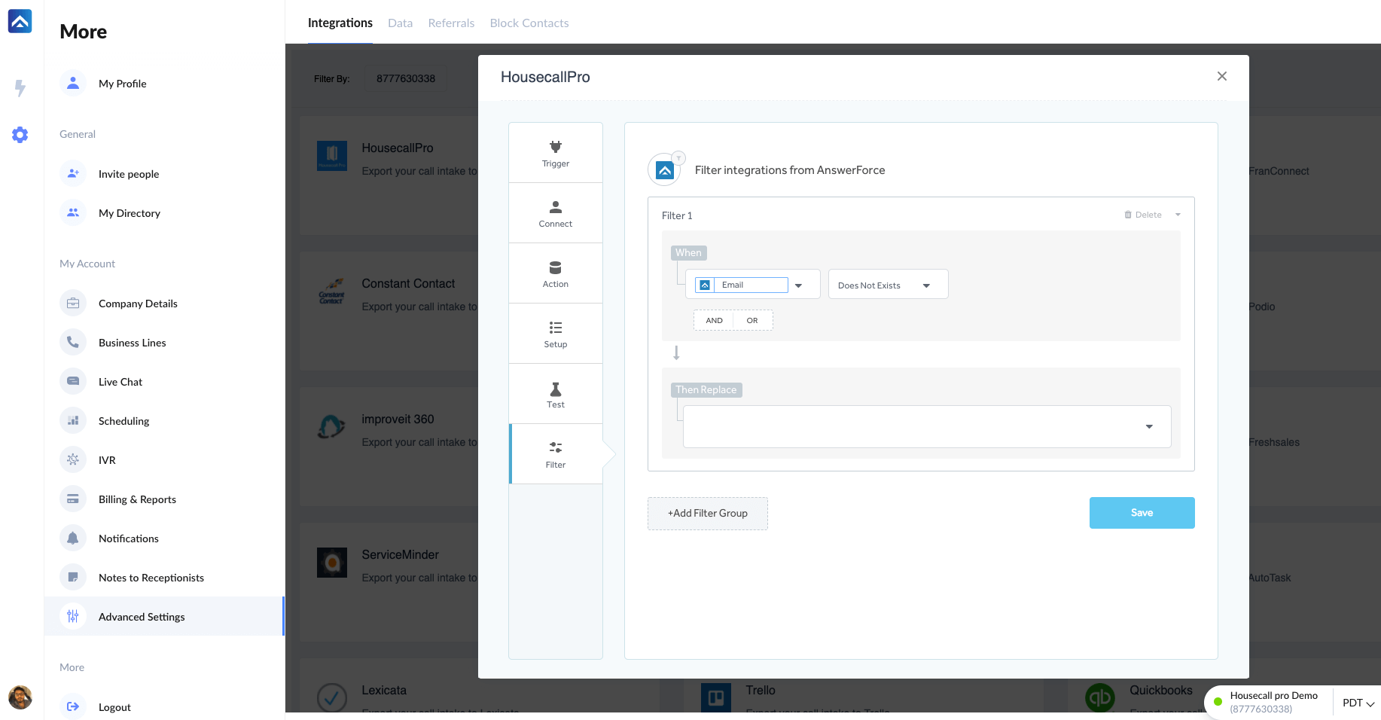Open the Trigger step in HousecallPro wizard
Viewport: 1381px width, 720px height.
[556, 153]
